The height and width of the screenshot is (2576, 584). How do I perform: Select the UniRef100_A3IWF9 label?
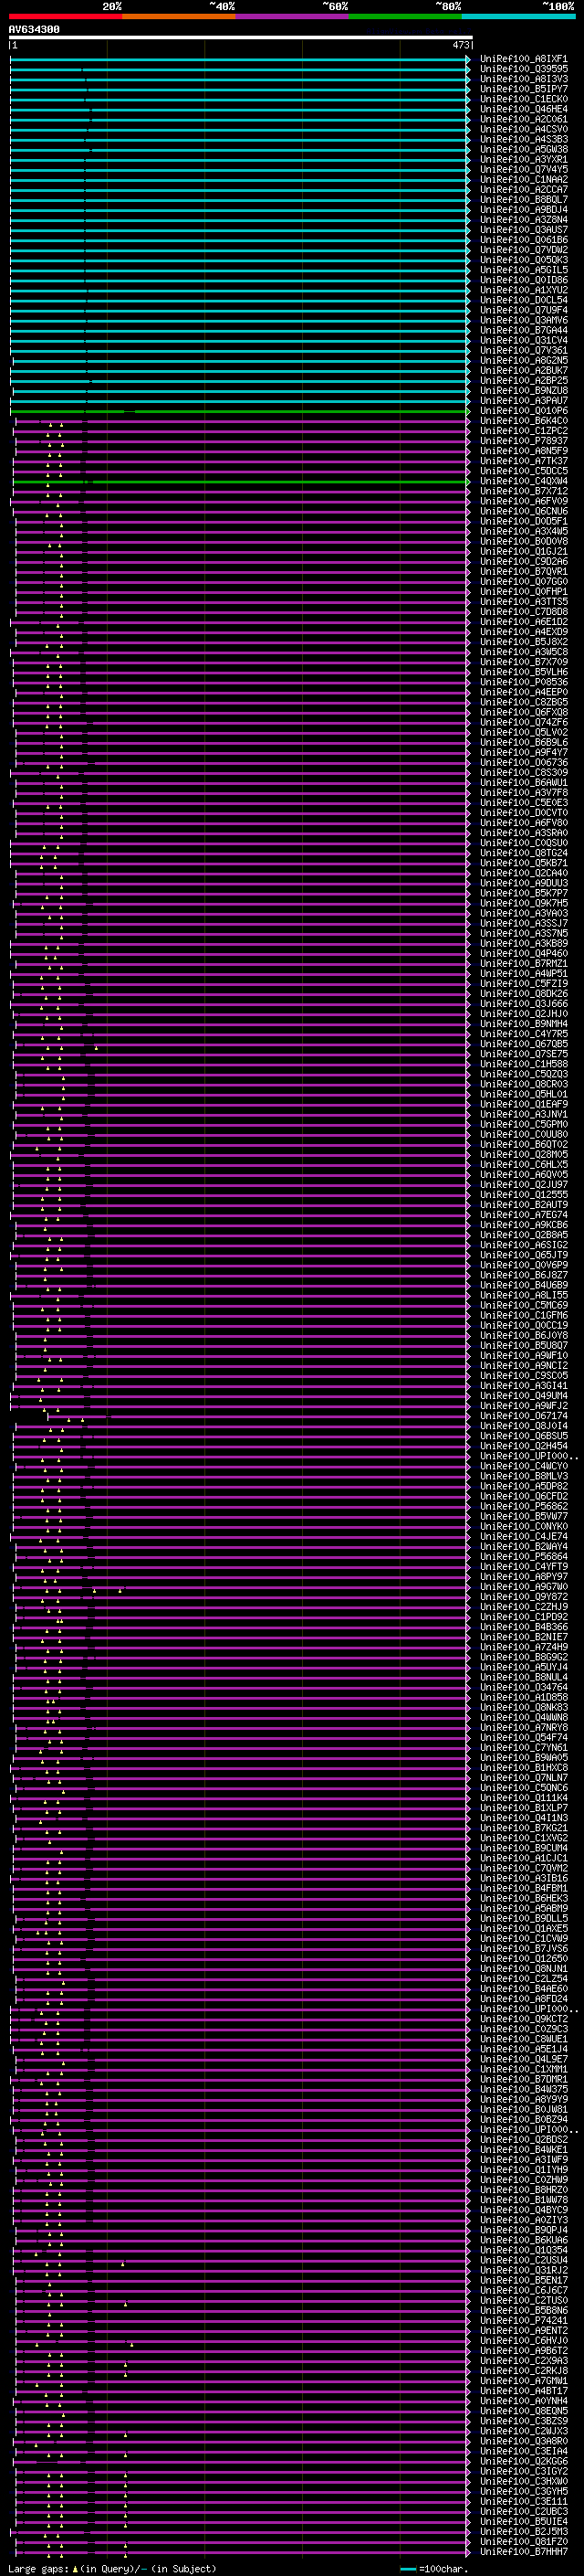click(523, 2160)
